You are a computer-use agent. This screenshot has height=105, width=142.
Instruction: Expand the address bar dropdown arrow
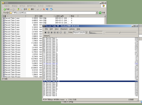pyautogui.click(x=97, y=13)
